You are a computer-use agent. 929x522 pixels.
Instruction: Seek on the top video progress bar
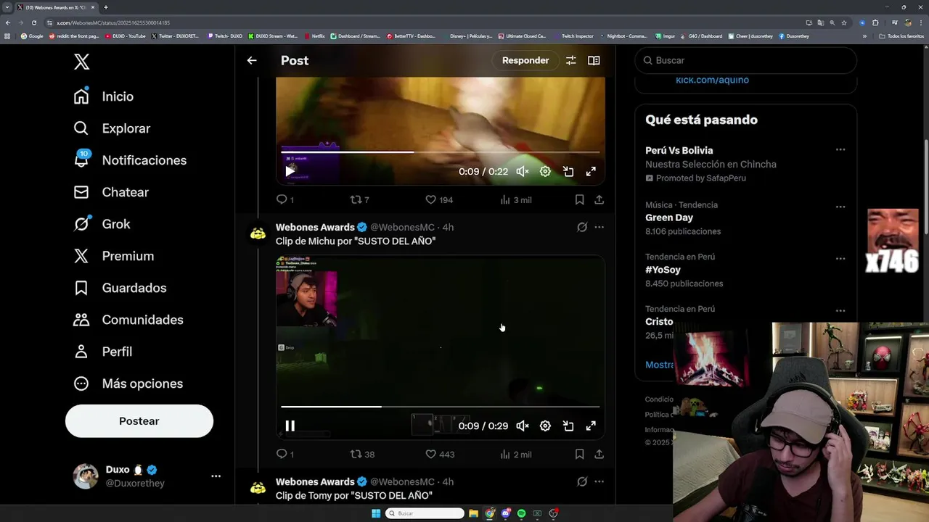441,152
